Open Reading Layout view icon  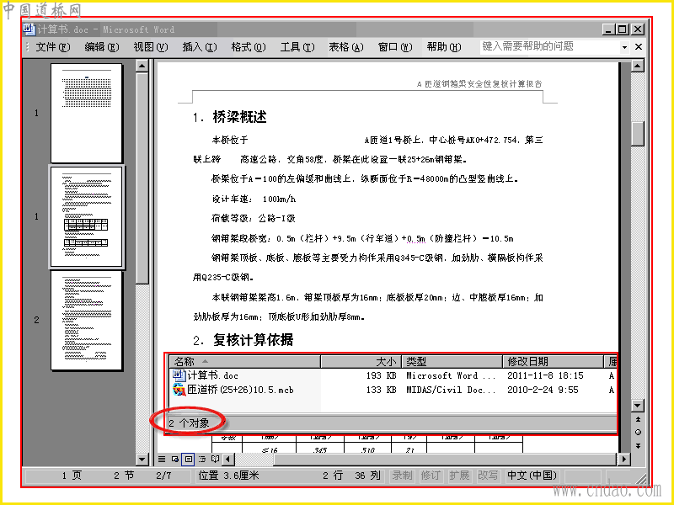215,459
